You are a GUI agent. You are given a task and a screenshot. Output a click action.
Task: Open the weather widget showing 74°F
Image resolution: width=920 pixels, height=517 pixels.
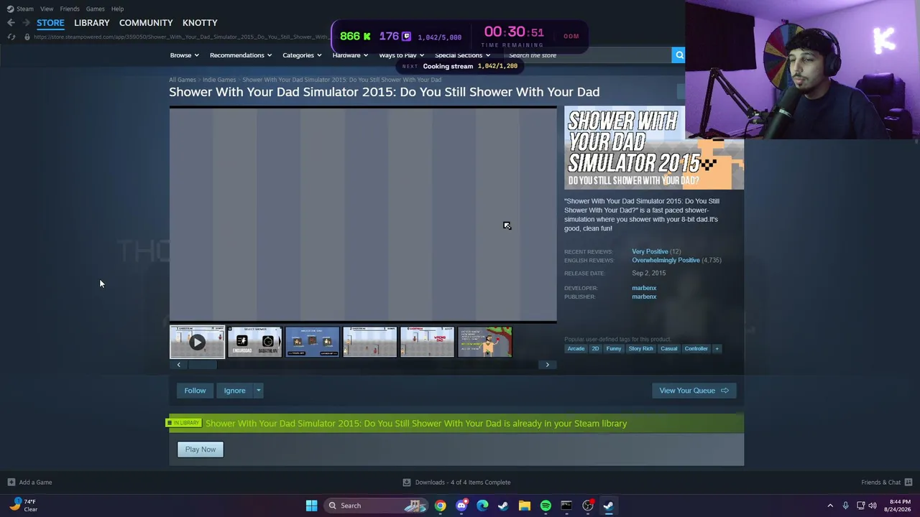tap(22, 506)
